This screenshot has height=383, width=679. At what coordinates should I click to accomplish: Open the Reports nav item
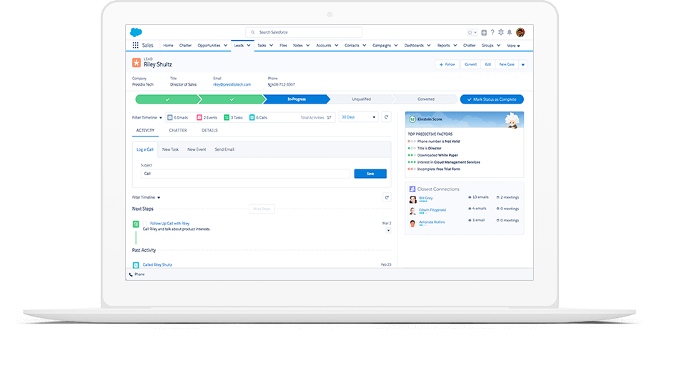(x=443, y=46)
